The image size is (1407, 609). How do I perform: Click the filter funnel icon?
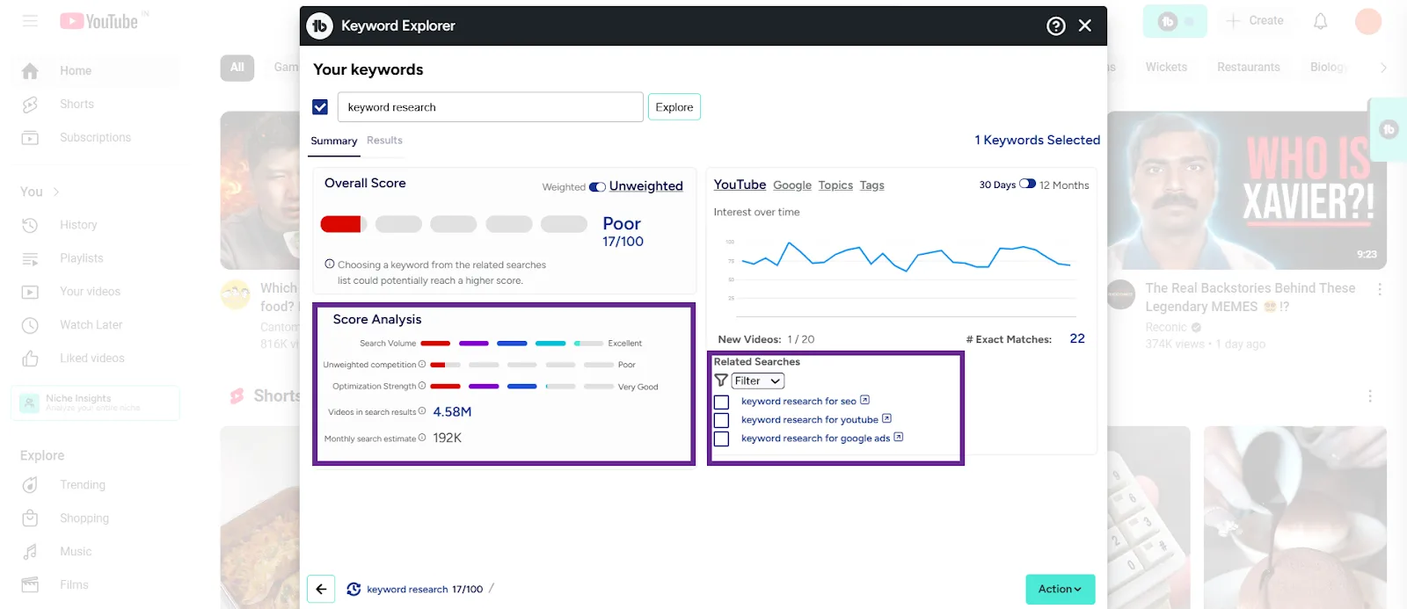click(x=721, y=381)
